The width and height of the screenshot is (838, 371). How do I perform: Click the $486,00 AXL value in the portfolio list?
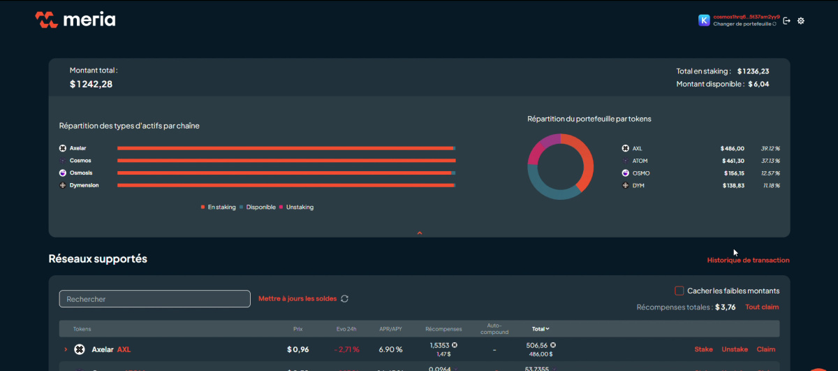tap(733, 148)
